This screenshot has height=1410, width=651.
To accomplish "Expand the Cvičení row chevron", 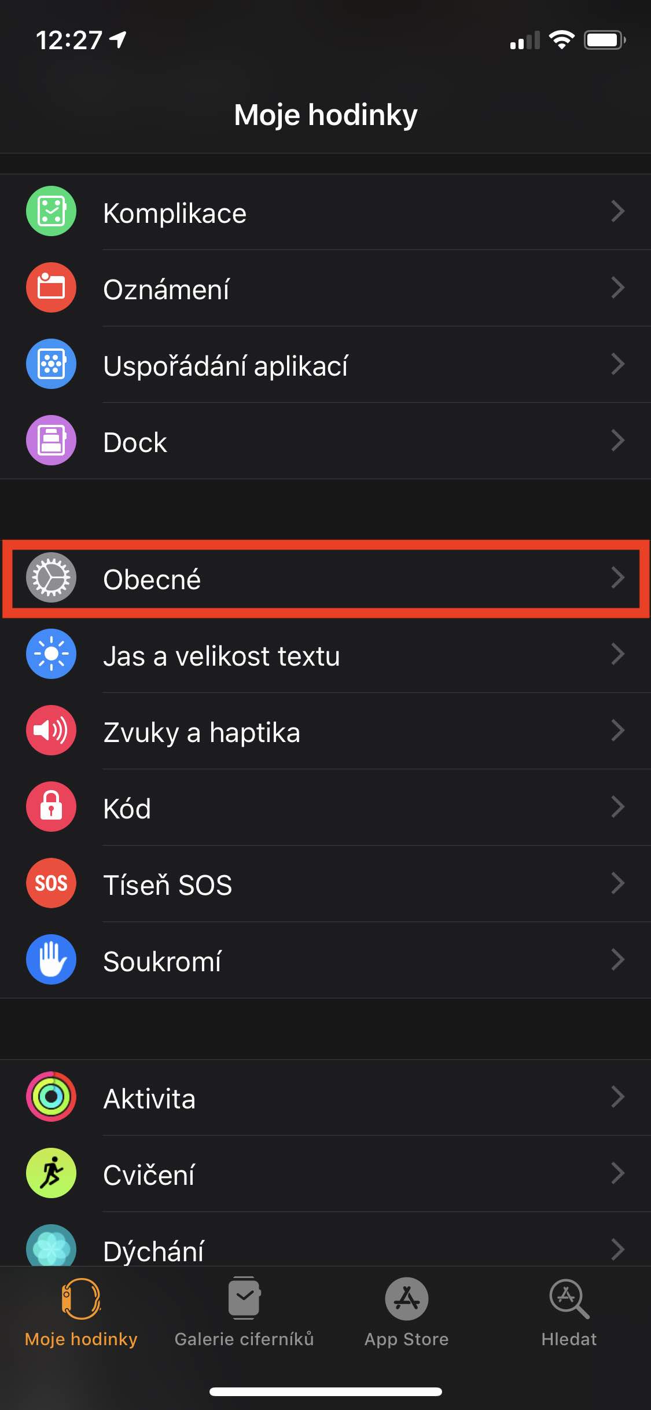I will click(617, 1173).
